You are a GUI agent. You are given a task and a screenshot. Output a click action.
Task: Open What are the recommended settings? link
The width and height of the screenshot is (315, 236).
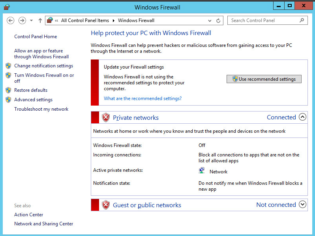coord(142,98)
